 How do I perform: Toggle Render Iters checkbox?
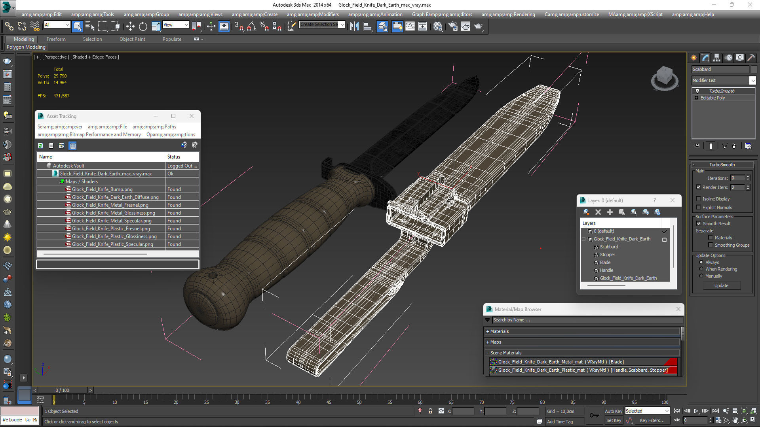click(x=699, y=187)
